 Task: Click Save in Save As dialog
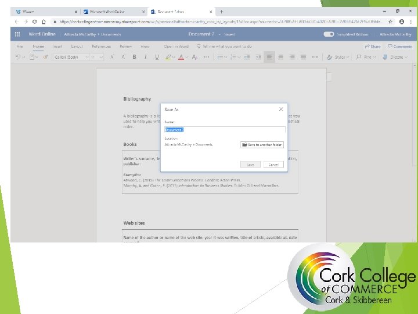pos(250,165)
